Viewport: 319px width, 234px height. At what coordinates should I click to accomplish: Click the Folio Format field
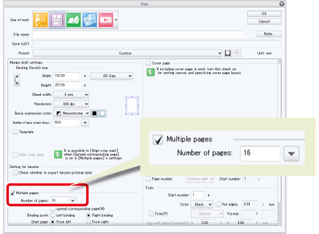[247, 213]
